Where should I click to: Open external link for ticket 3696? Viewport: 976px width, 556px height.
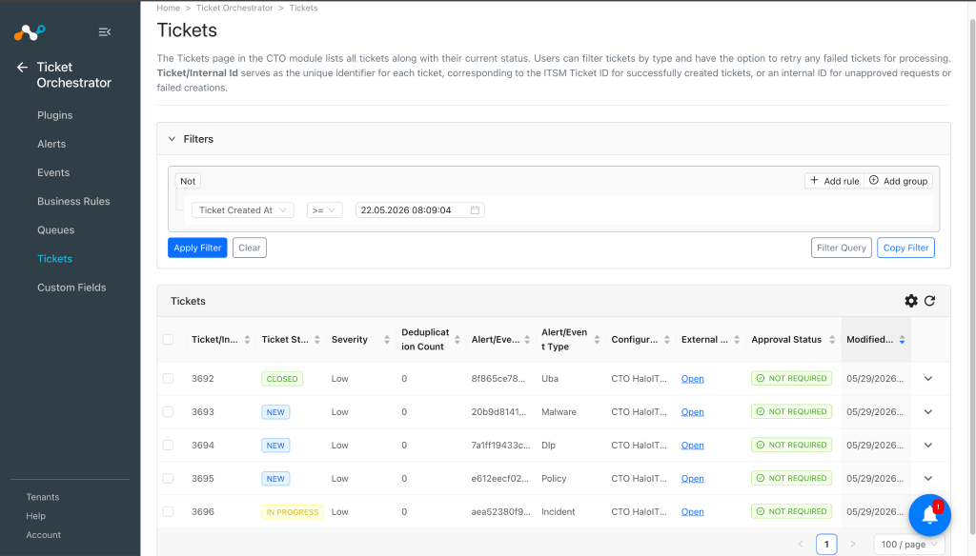[692, 512]
